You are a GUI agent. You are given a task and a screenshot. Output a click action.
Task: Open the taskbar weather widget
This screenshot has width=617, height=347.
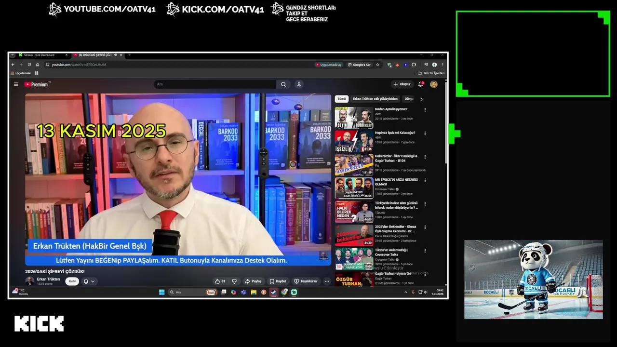click(x=21, y=292)
